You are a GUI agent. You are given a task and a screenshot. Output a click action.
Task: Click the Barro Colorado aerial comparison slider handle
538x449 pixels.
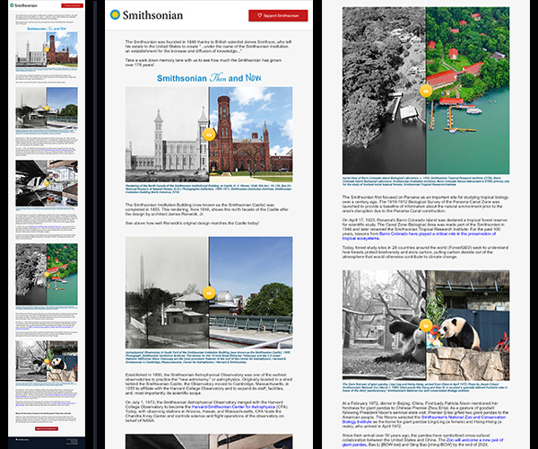pos(426,90)
